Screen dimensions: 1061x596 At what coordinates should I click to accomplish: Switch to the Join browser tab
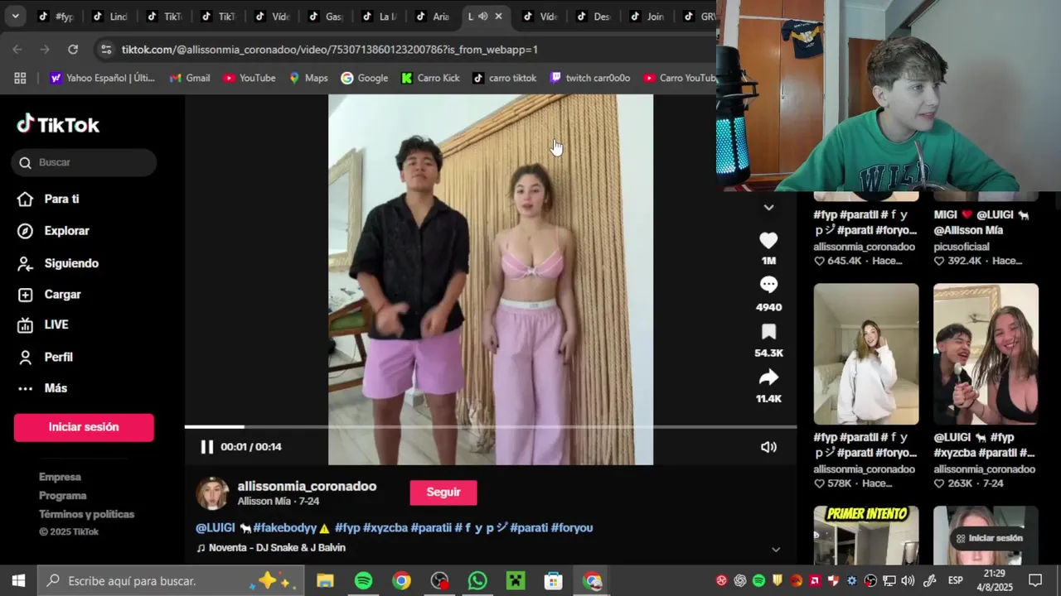tap(647, 17)
